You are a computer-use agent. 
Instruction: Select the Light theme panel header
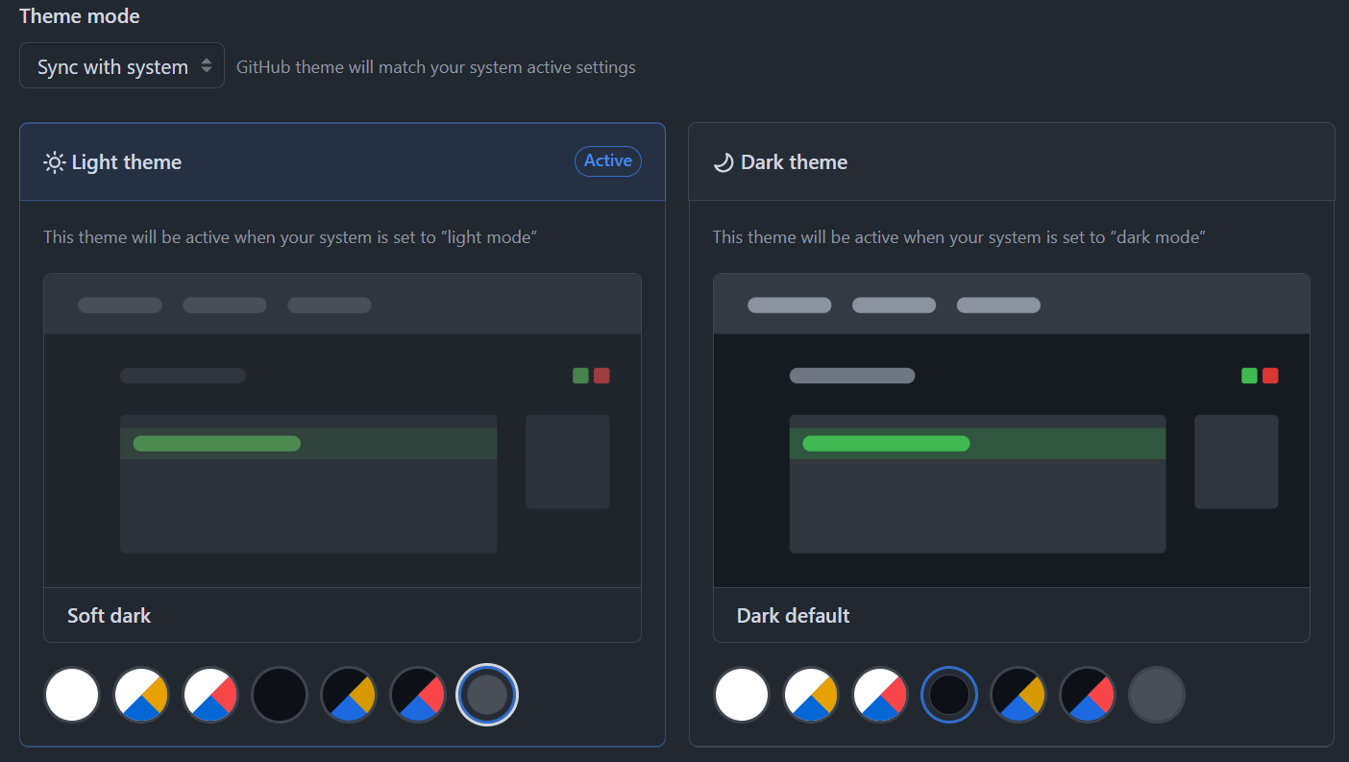pyautogui.click(x=342, y=162)
